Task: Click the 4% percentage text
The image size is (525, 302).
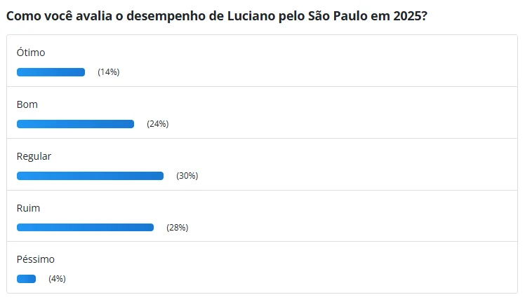Action: pos(57,279)
